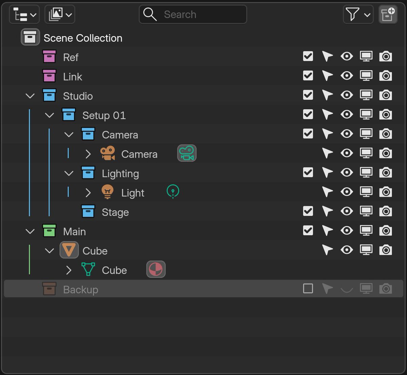Viewport: 407px width, 375px height.
Task: Enable the Backup collection checkbox
Action: click(x=308, y=288)
